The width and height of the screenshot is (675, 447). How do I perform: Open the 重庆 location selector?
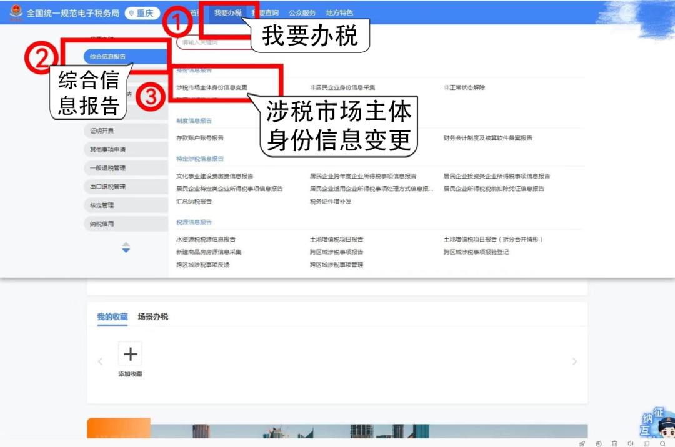coord(142,13)
